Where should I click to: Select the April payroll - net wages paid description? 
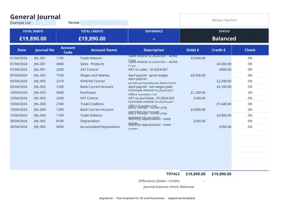click(150, 87)
